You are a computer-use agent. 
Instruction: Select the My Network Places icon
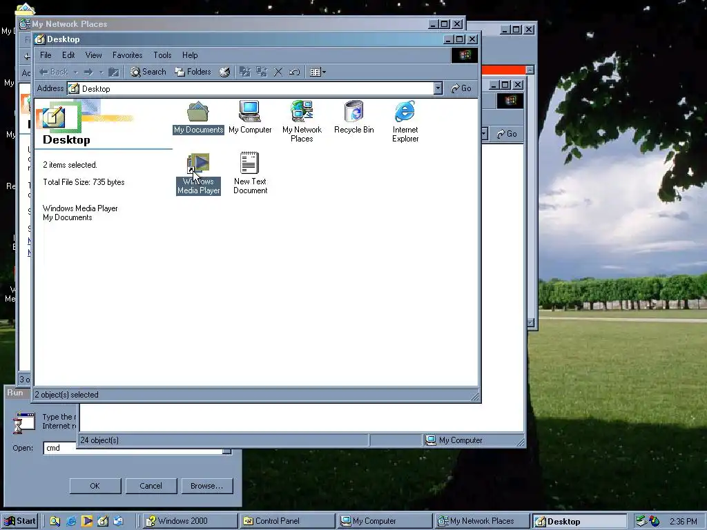click(x=302, y=121)
